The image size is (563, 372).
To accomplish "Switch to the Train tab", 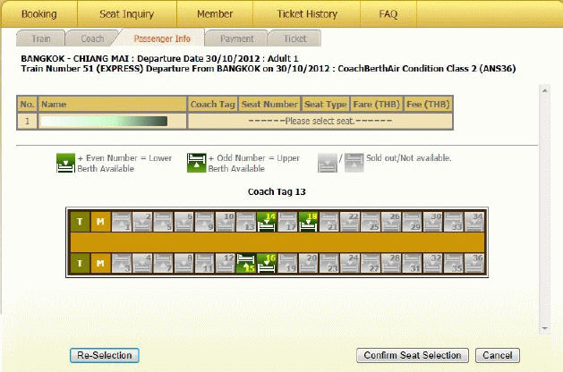I will point(40,39).
